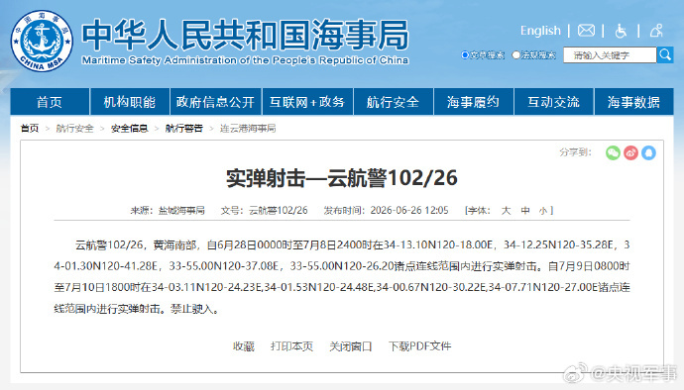The image size is (684, 390).
Task: Click the wheelchair accessibility icon
Action: (621, 31)
